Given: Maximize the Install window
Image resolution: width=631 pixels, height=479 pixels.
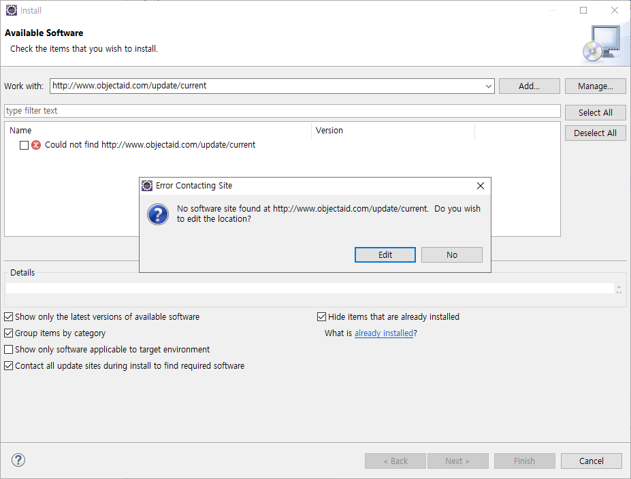Looking at the screenshot, I should [583, 10].
